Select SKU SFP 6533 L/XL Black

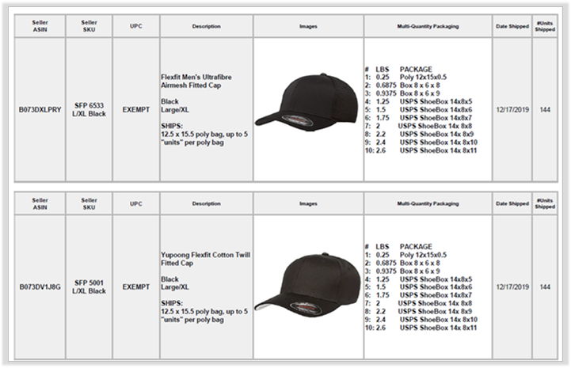click(x=89, y=109)
